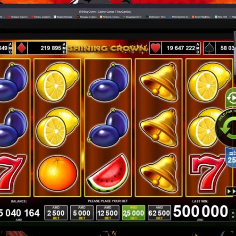The image size is (236, 236).
Task: Select the highlighted 25 000 AMD bet
Action: click(134, 213)
